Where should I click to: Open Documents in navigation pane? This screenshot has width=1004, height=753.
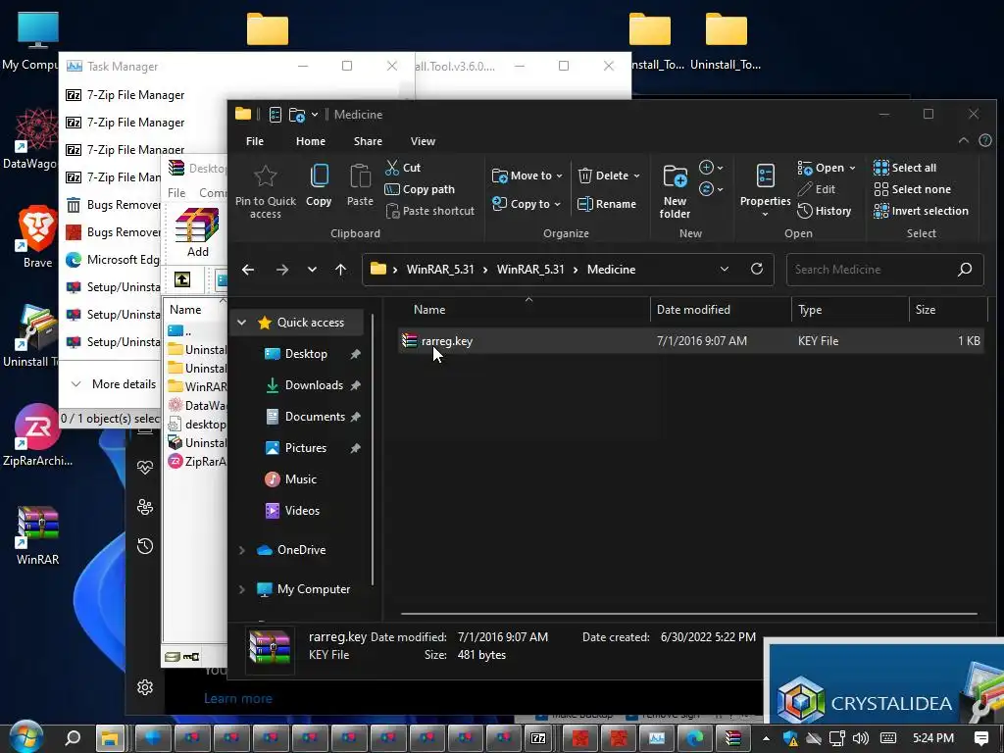[x=315, y=416]
